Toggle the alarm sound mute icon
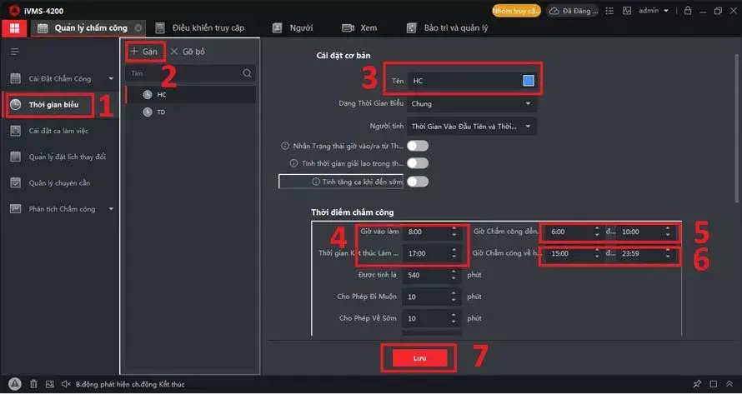This screenshot has height=394, width=742. coord(66,384)
